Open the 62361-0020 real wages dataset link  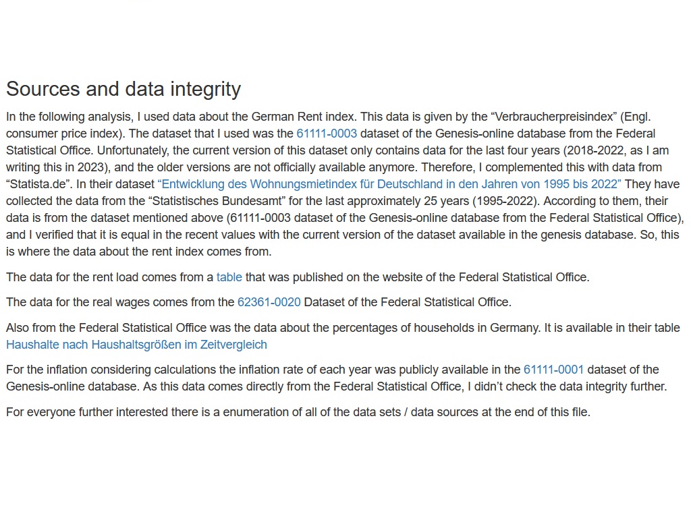click(269, 302)
